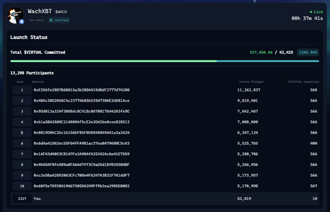Click points value 5,280,786
This screenshot has width=330, height=212.
[x=248, y=154]
